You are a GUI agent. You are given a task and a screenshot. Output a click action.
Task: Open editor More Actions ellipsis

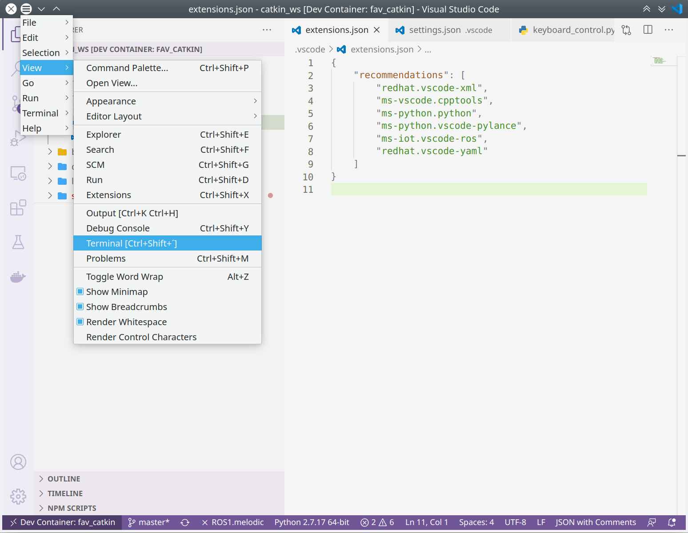669,30
